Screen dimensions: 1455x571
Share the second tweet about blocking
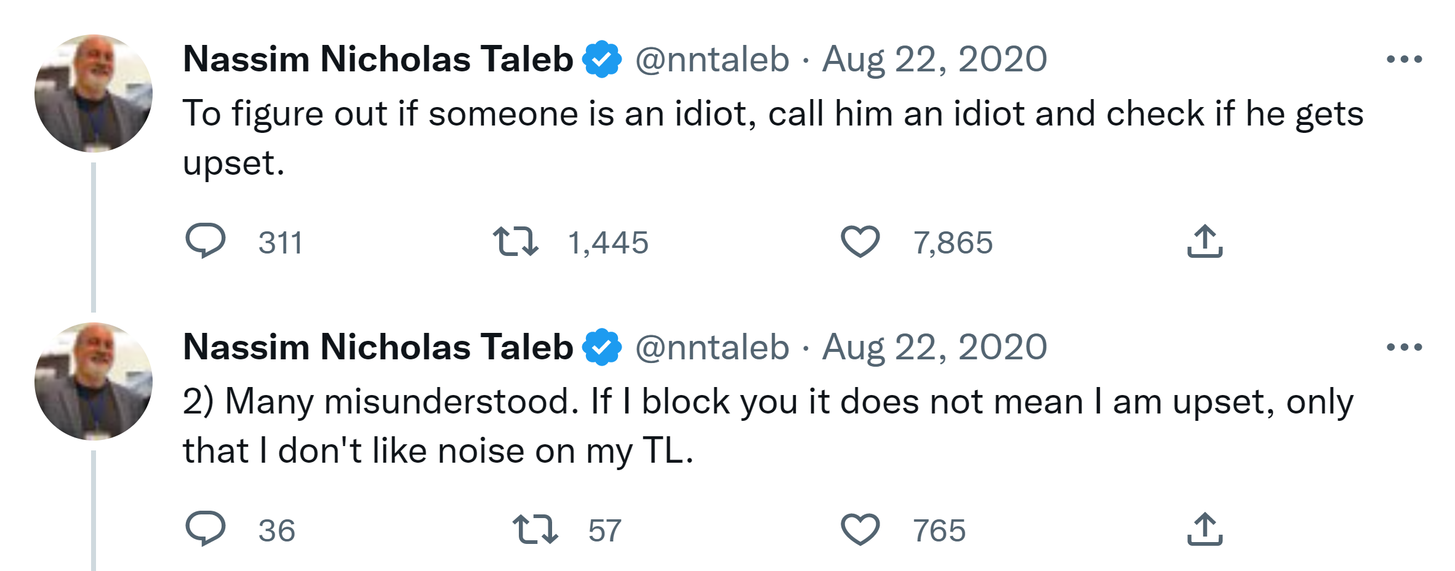pyautogui.click(x=1204, y=529)
